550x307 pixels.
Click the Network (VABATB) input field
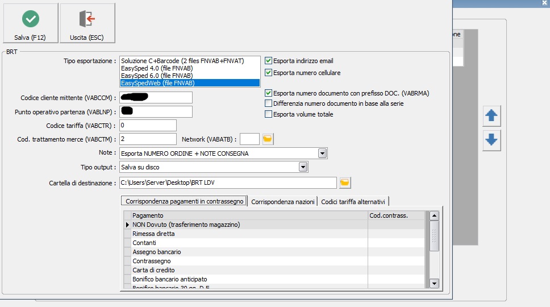[x=249, y=139]
